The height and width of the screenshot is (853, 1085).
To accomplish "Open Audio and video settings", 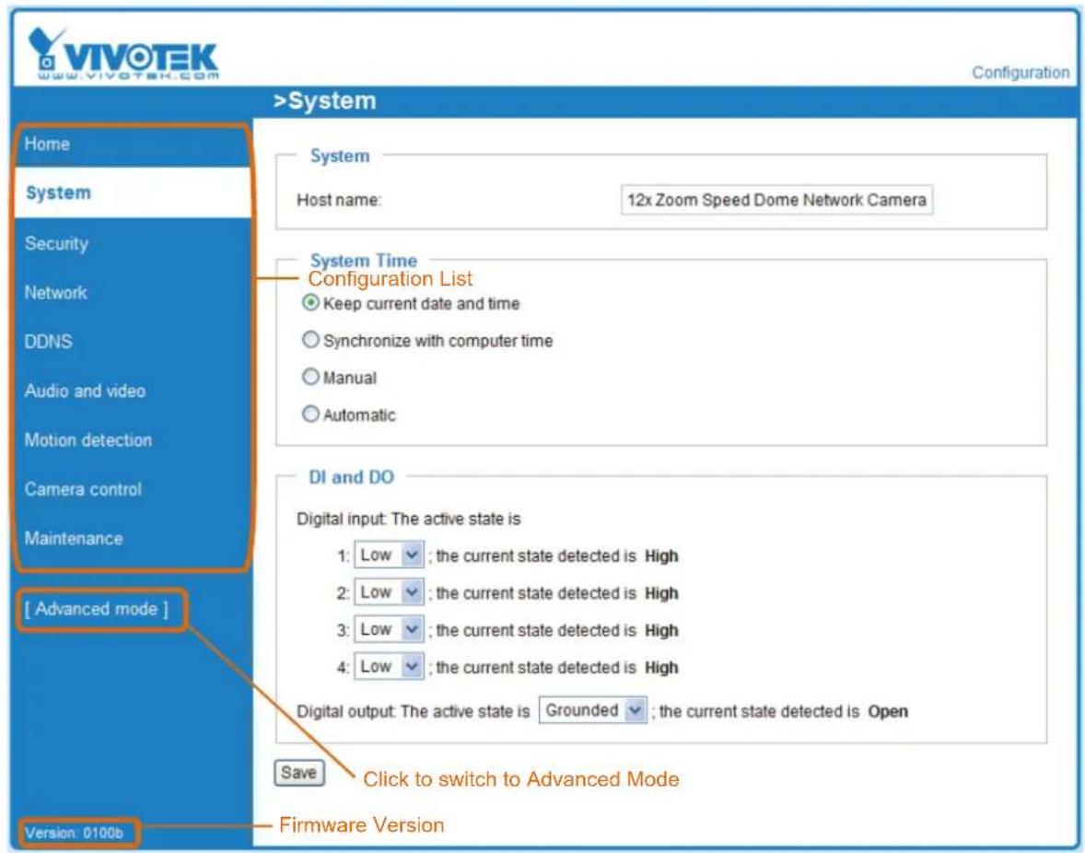I will click(x=85, y=391).
